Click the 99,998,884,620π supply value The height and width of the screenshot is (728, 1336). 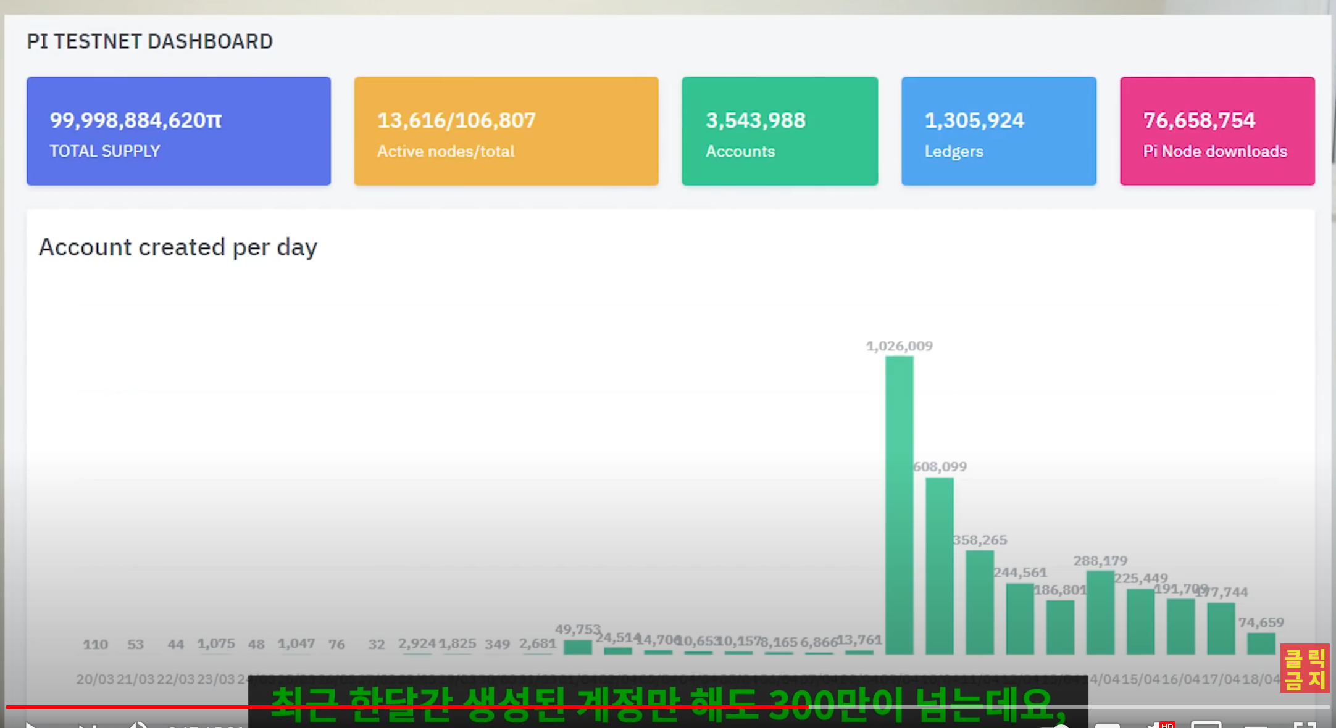[136, 120]
